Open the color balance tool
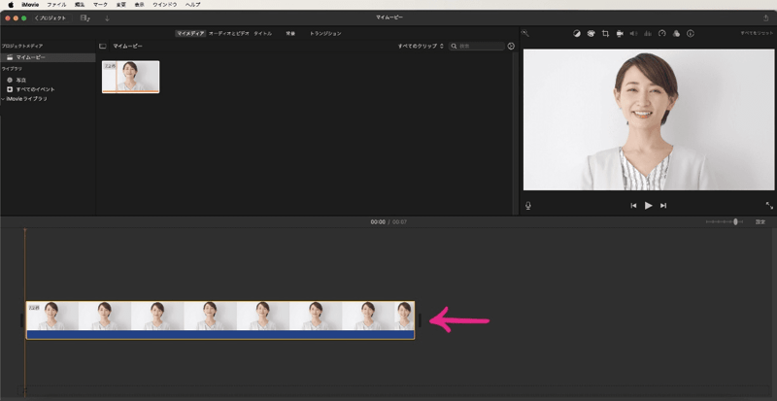This screenshot has width=777, height=401. tap(576, 33)
